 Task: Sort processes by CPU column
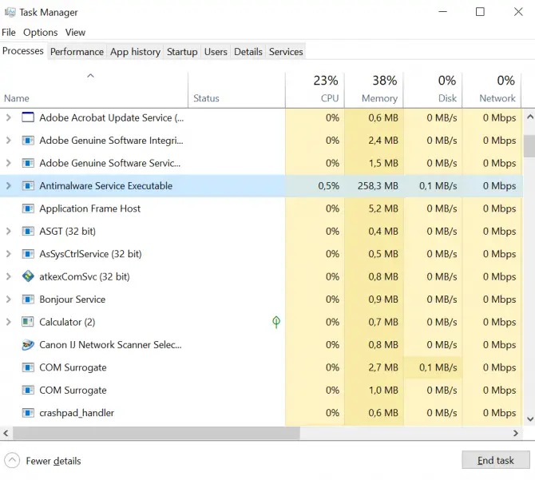point(315,90)
